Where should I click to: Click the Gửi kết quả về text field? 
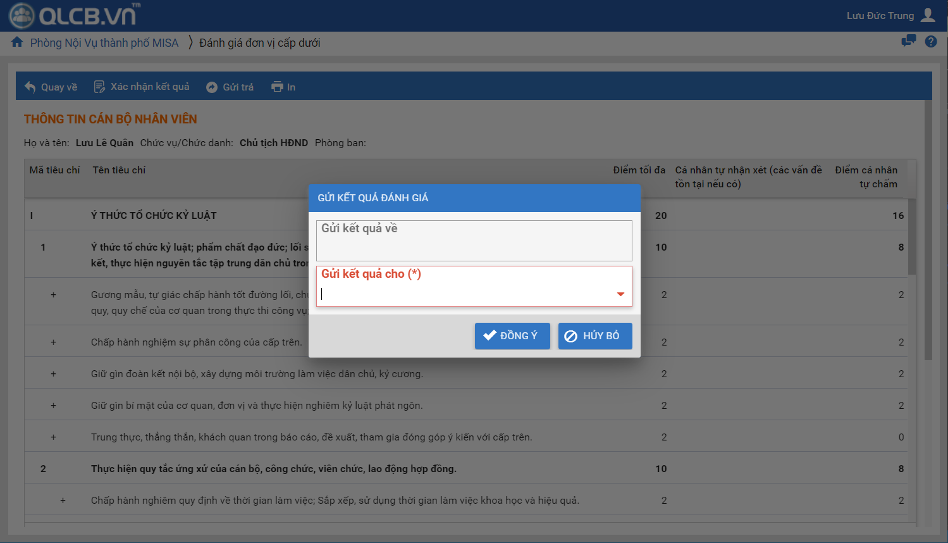pyautogui.click(x=474, y=244)
